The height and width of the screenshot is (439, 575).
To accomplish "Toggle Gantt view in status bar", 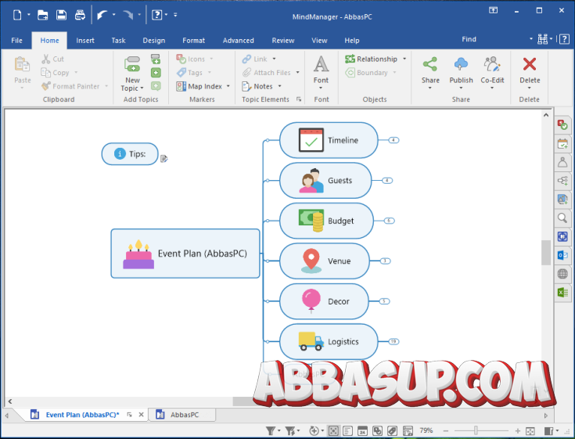I will pyautogui.click(x=408, y=430).
